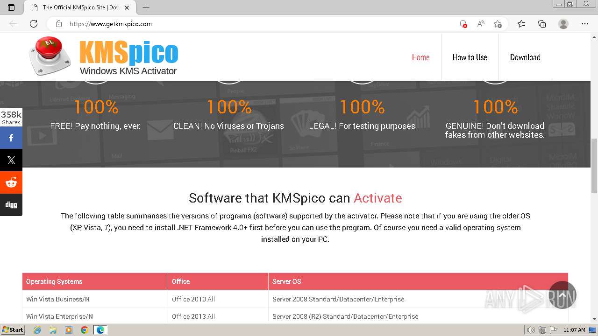This screenshot has height=336, width=598.
Task: Click the Win Vista Business/N cell
Action: click(x=95, y=299)
